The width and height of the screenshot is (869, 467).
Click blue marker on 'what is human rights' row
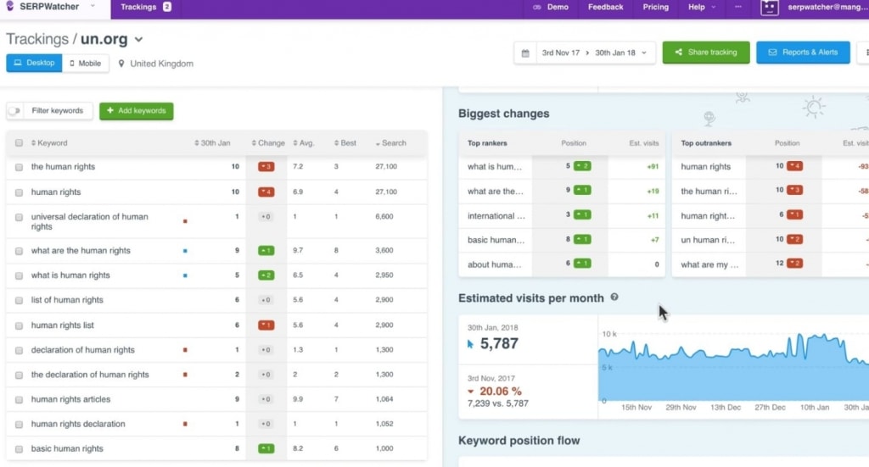(185, 275)
